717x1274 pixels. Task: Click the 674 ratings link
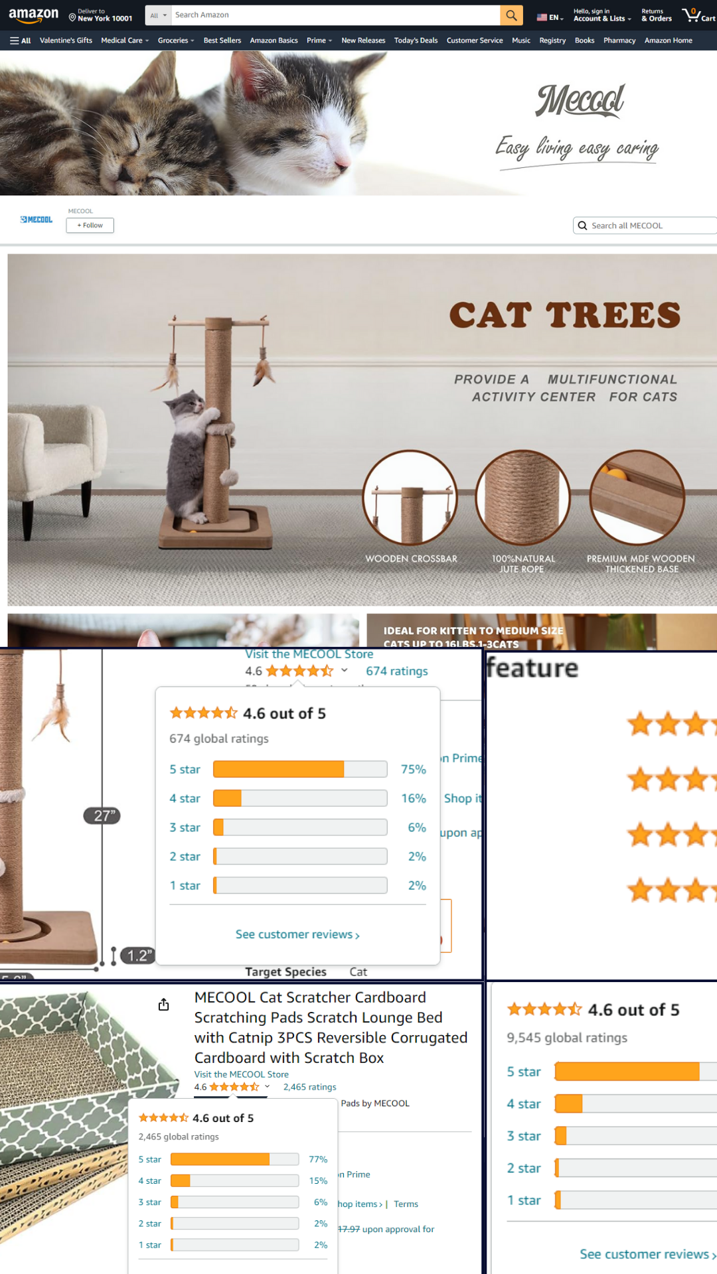coord(397,671)
